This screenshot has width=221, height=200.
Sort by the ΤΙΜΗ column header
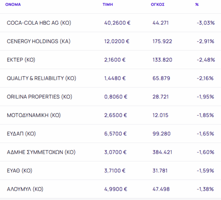(108, 4)
